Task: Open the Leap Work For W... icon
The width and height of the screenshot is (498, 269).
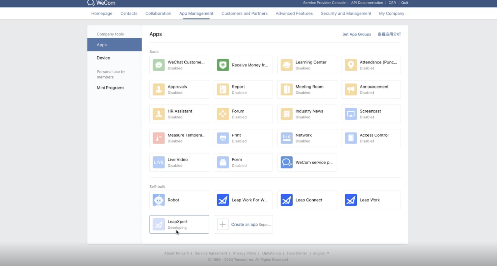Action: (x=223, y=200)
